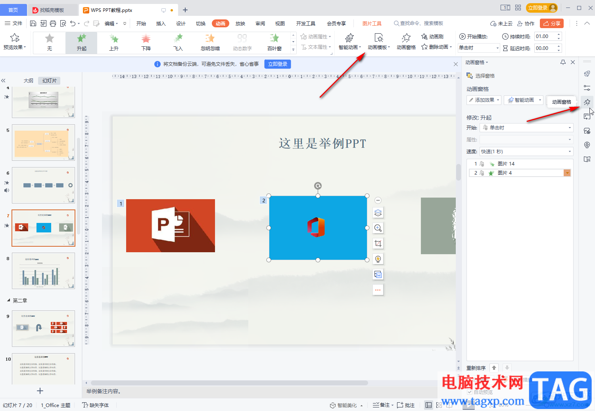
Task: Switch to the 大纲 outline tab
Action: (29, 80)
